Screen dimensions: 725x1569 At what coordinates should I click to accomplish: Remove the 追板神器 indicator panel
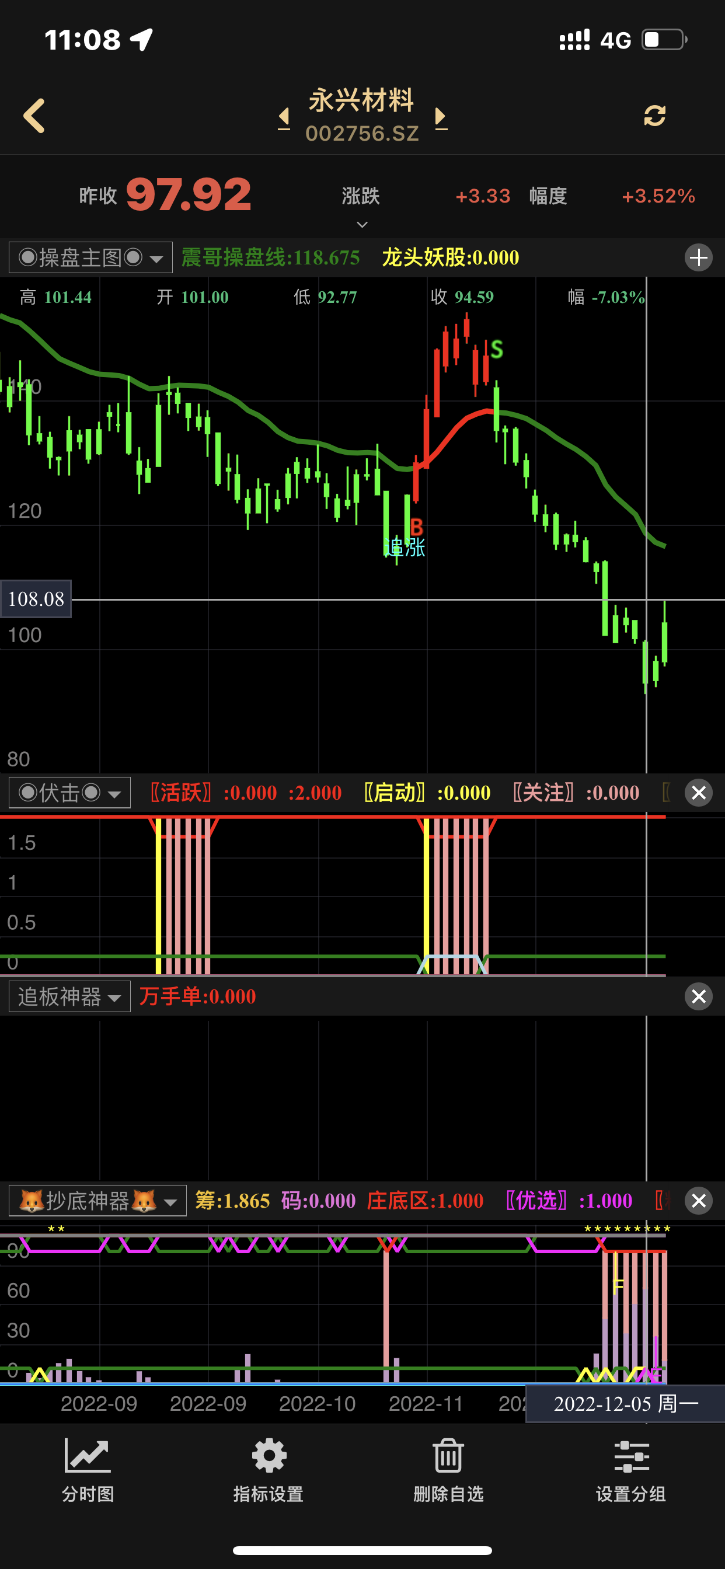(698, 996)
